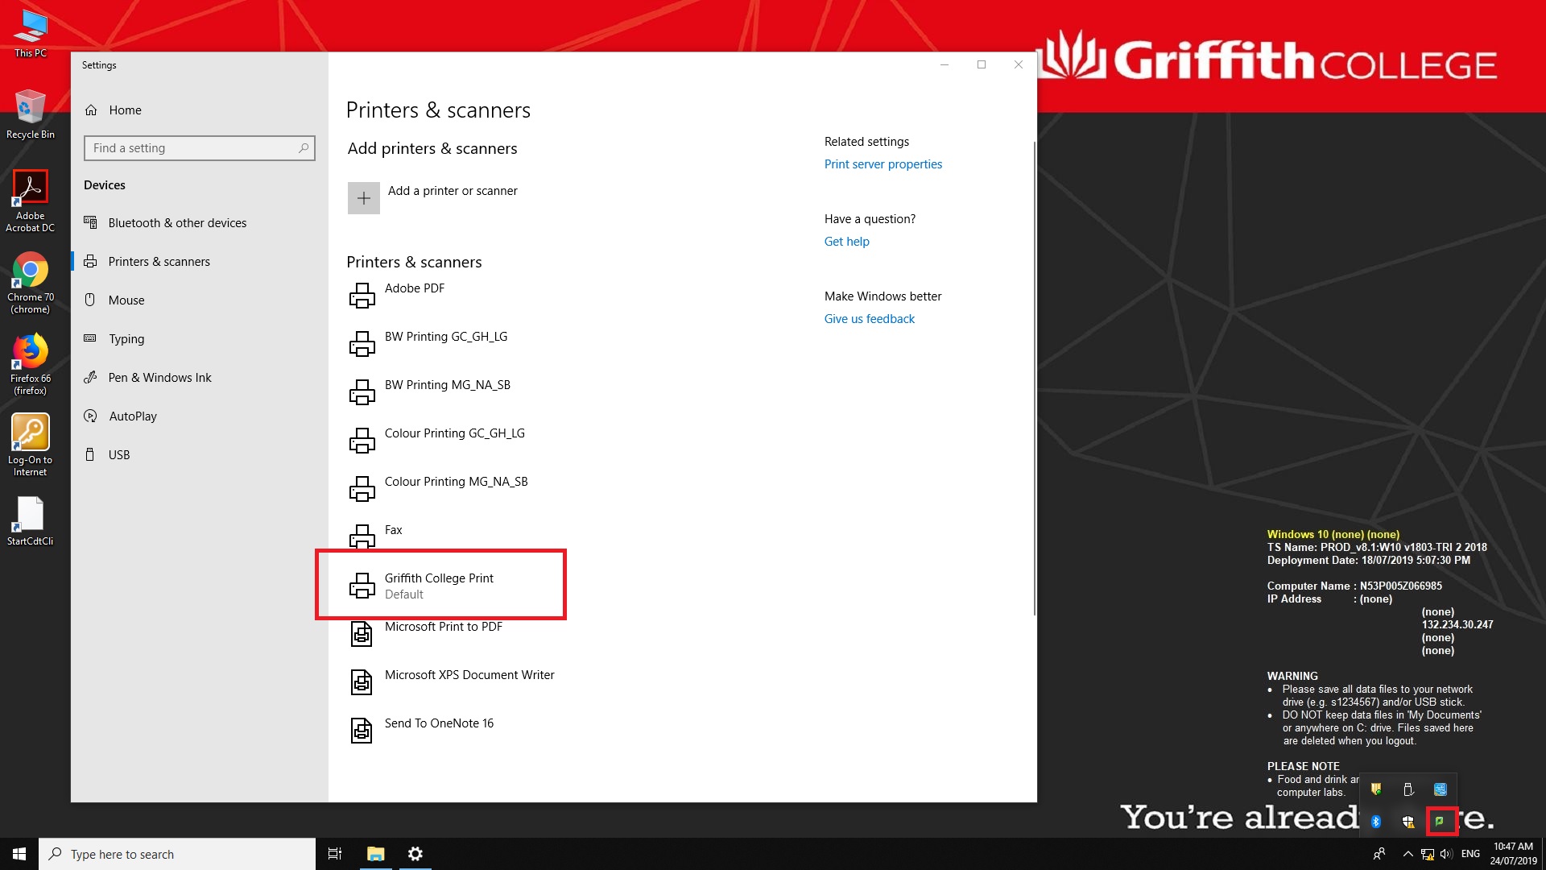Click the Adobe PDF printer icon

pos(362,296)
